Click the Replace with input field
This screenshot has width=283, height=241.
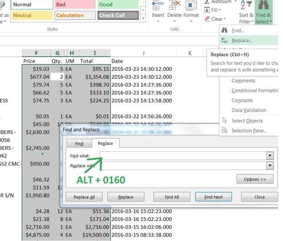[x=183, y=166]
